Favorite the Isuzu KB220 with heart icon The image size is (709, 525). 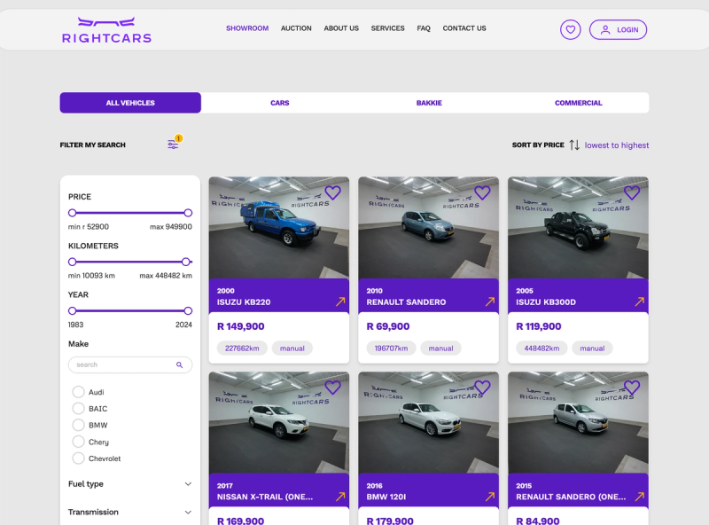coord(333,192)
